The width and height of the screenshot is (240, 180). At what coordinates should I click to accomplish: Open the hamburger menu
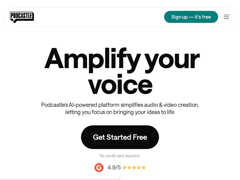[x=226, y=17]
